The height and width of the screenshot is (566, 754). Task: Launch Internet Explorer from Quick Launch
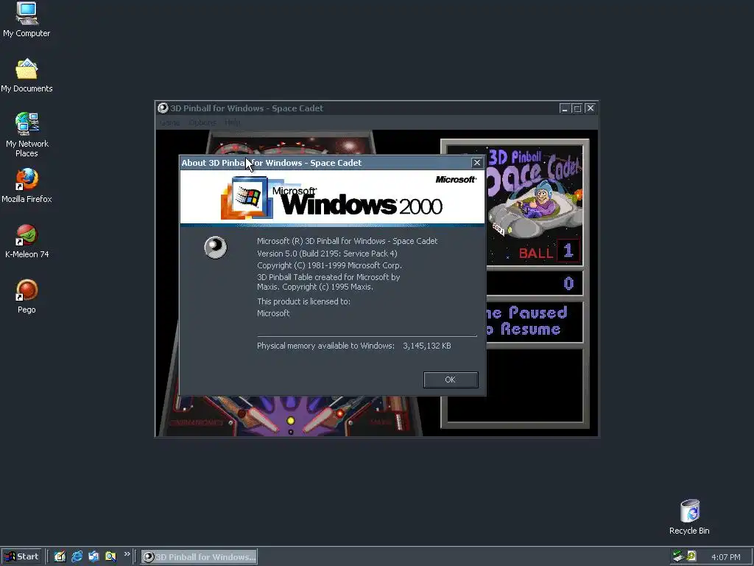coord(77,557)
